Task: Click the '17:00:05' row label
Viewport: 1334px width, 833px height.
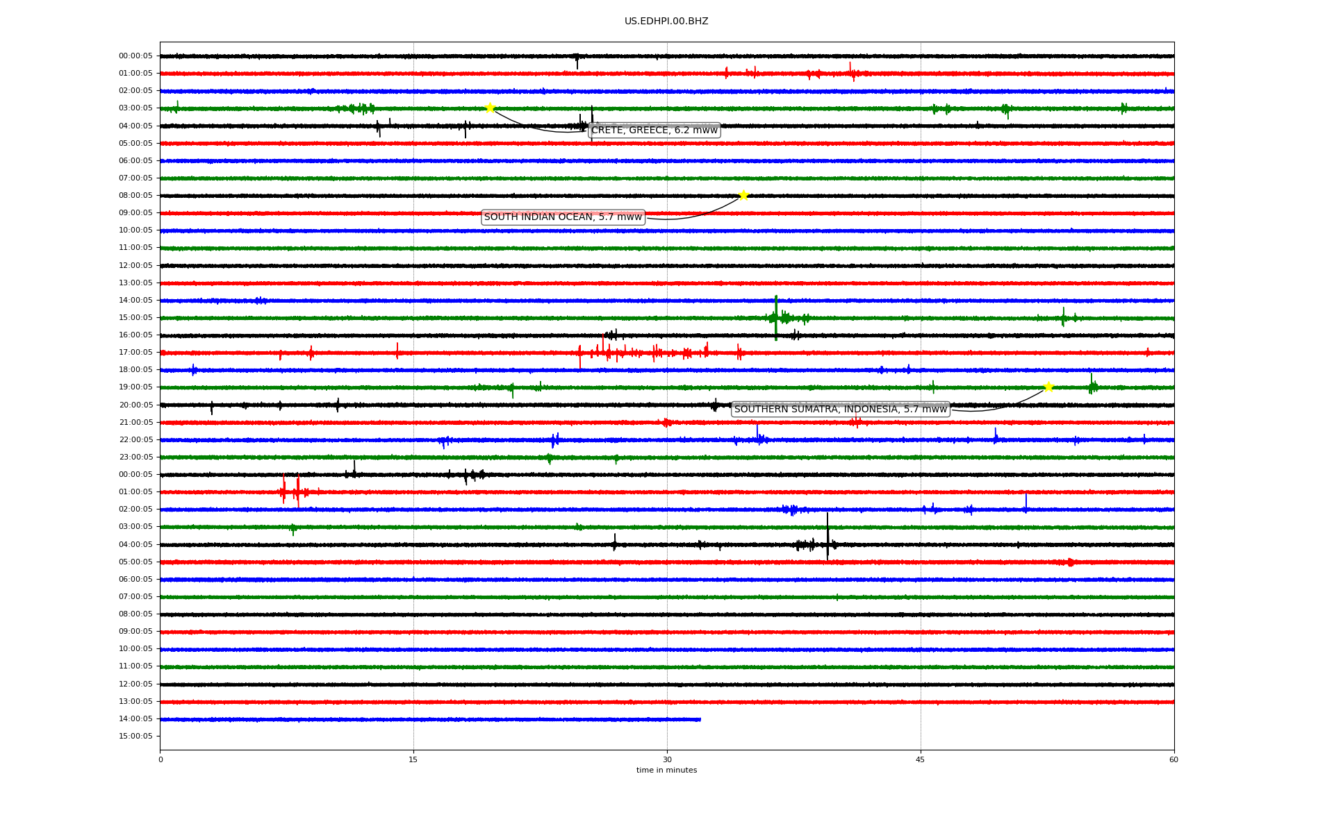Action: click(135, 353)
